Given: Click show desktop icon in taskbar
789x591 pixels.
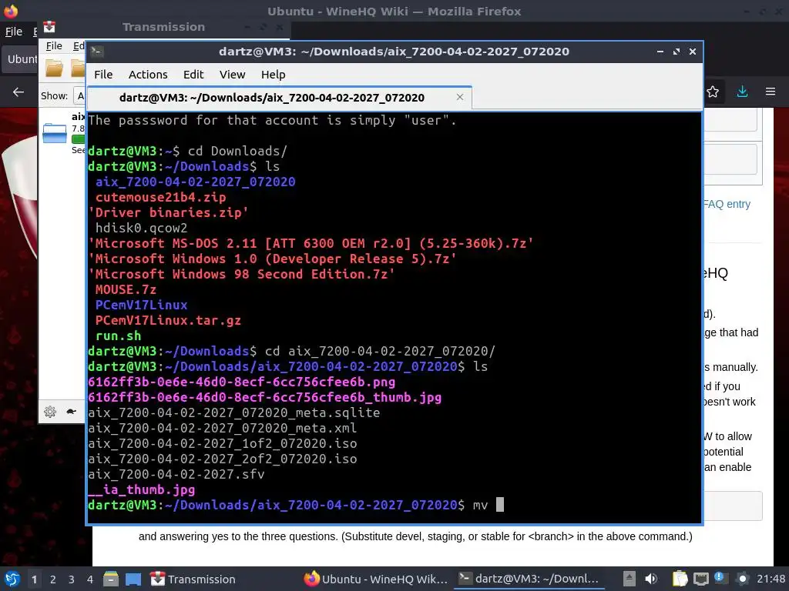Looking at the screenshot, I should click(x=133, y=579).
